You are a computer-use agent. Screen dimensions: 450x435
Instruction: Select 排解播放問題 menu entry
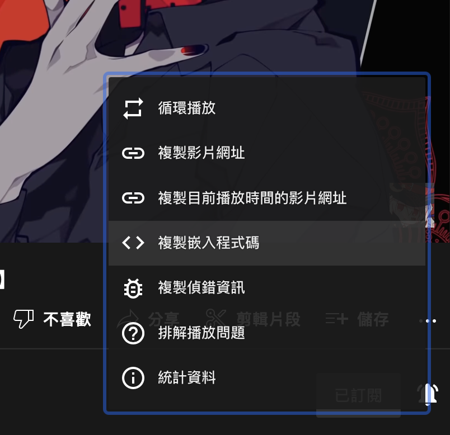[267, 333]
